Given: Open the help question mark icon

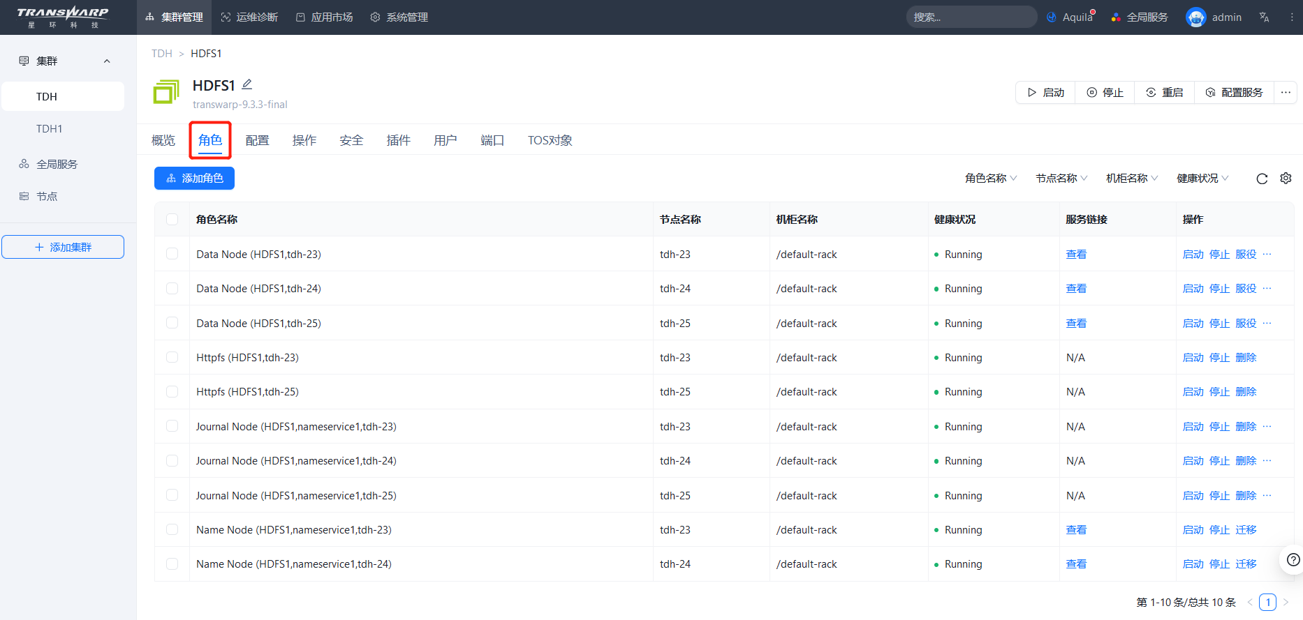Looking at the screenshot, I should click(x=1293, y=559).
